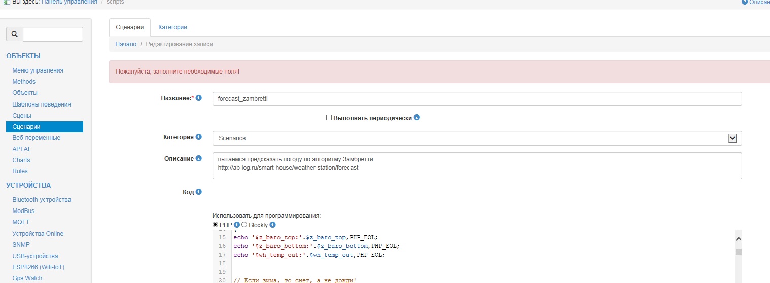Click code editor scrollbar up arrow

tap(739, 239)
